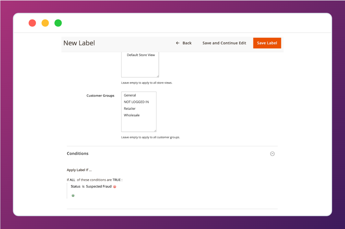Click 'Apply Label If ...' text
Image resolution: width=345 pixels, height=229 pixels.
[79, 170]
